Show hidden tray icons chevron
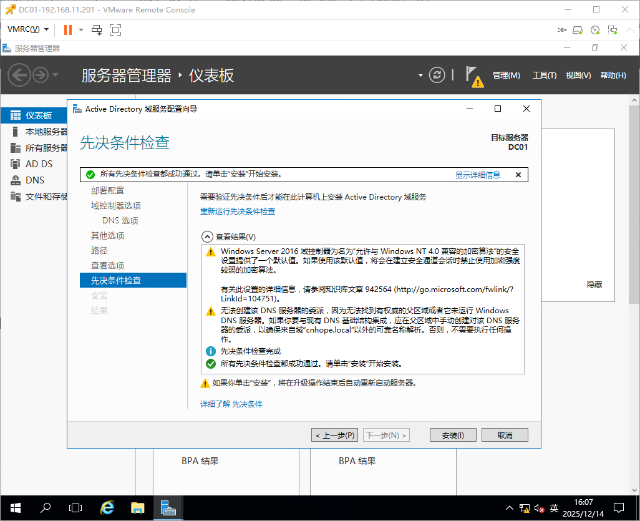Image resolution: width=640 pixels, height=521 pixels. coord(510,509)
